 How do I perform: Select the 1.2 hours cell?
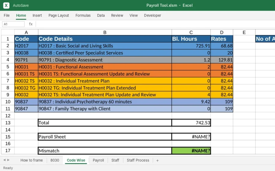[x=191, y=60]
